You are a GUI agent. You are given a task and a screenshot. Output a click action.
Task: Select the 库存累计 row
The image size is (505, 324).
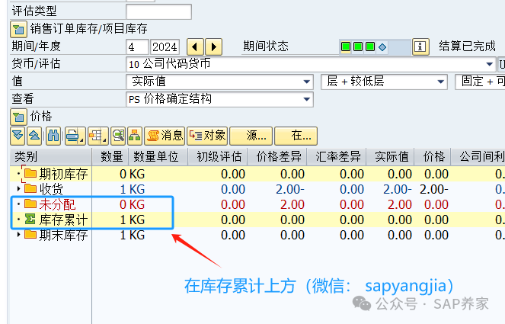point(257,220)
